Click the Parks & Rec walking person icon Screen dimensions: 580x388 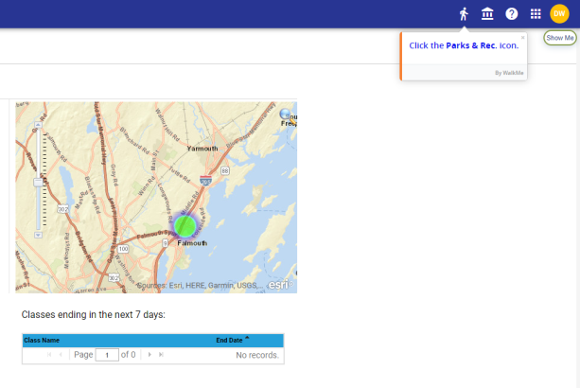coord(464,13)
